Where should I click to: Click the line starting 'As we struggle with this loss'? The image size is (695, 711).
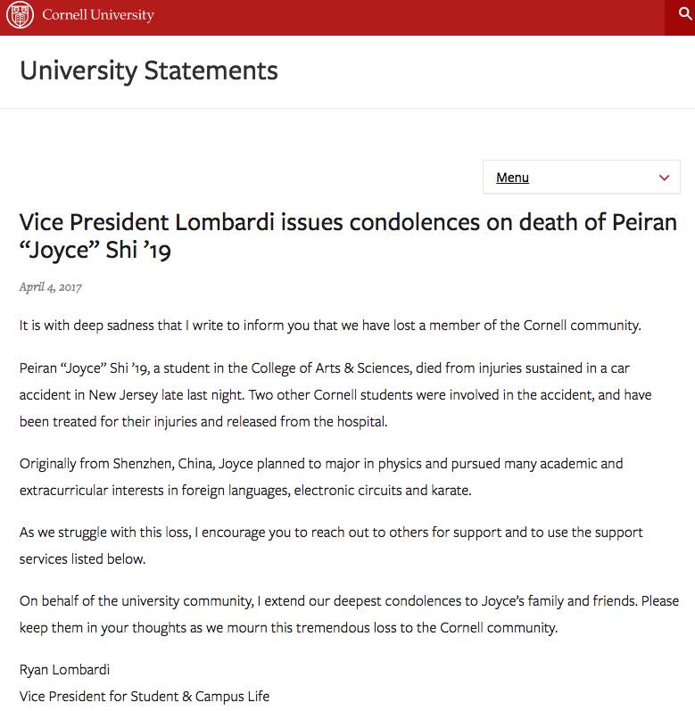coord(331,533)
